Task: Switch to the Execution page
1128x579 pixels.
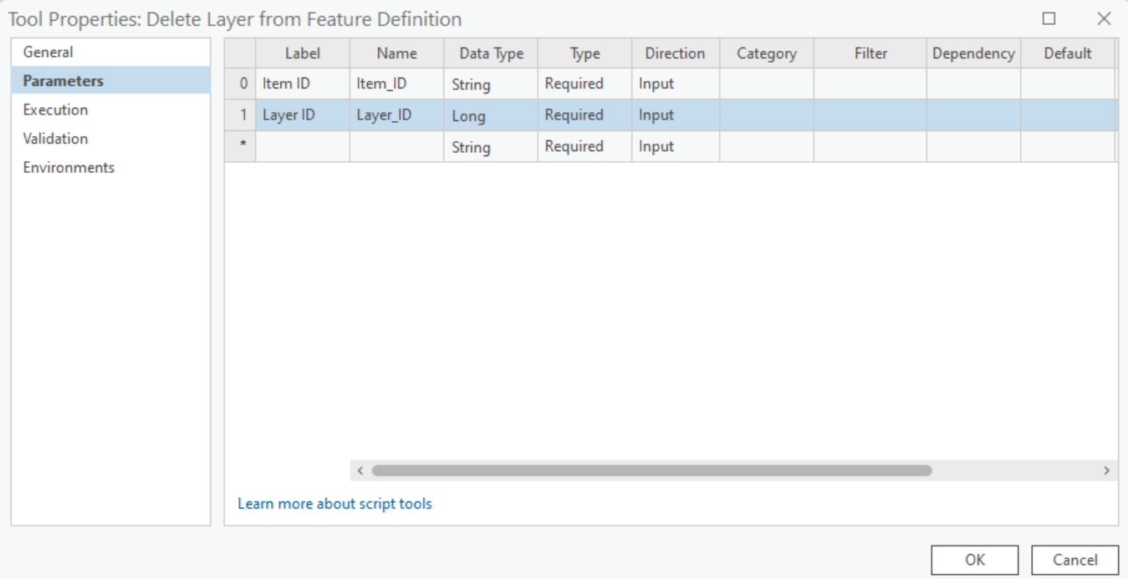Action: click(x=55, y=109)
